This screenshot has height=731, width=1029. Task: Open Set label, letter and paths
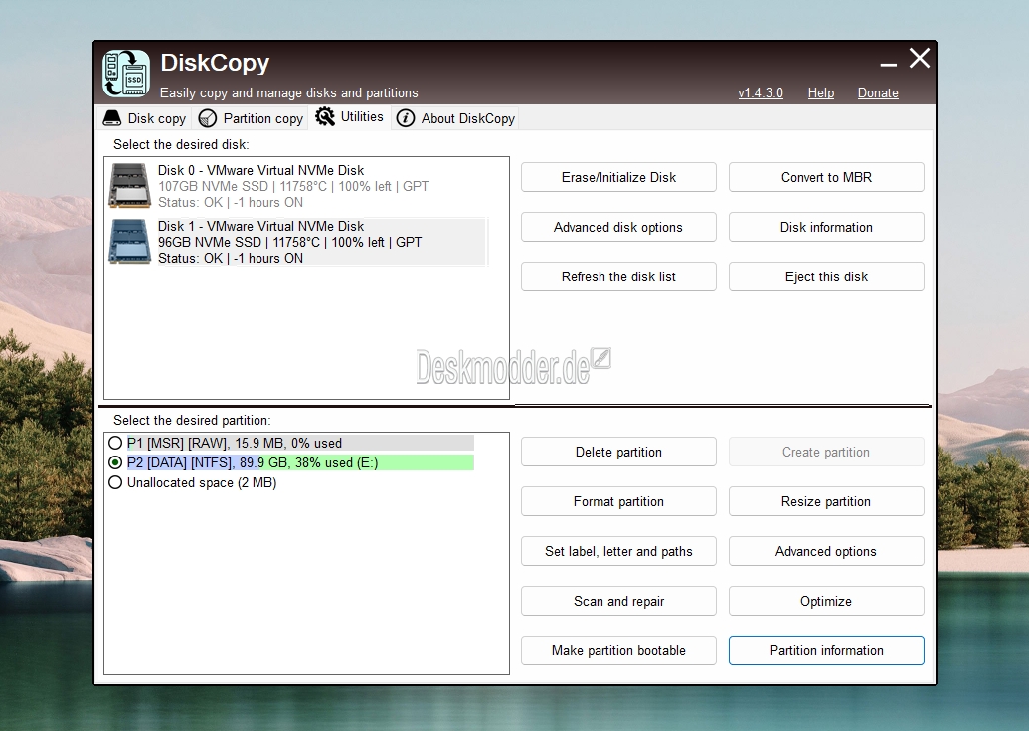618,552
